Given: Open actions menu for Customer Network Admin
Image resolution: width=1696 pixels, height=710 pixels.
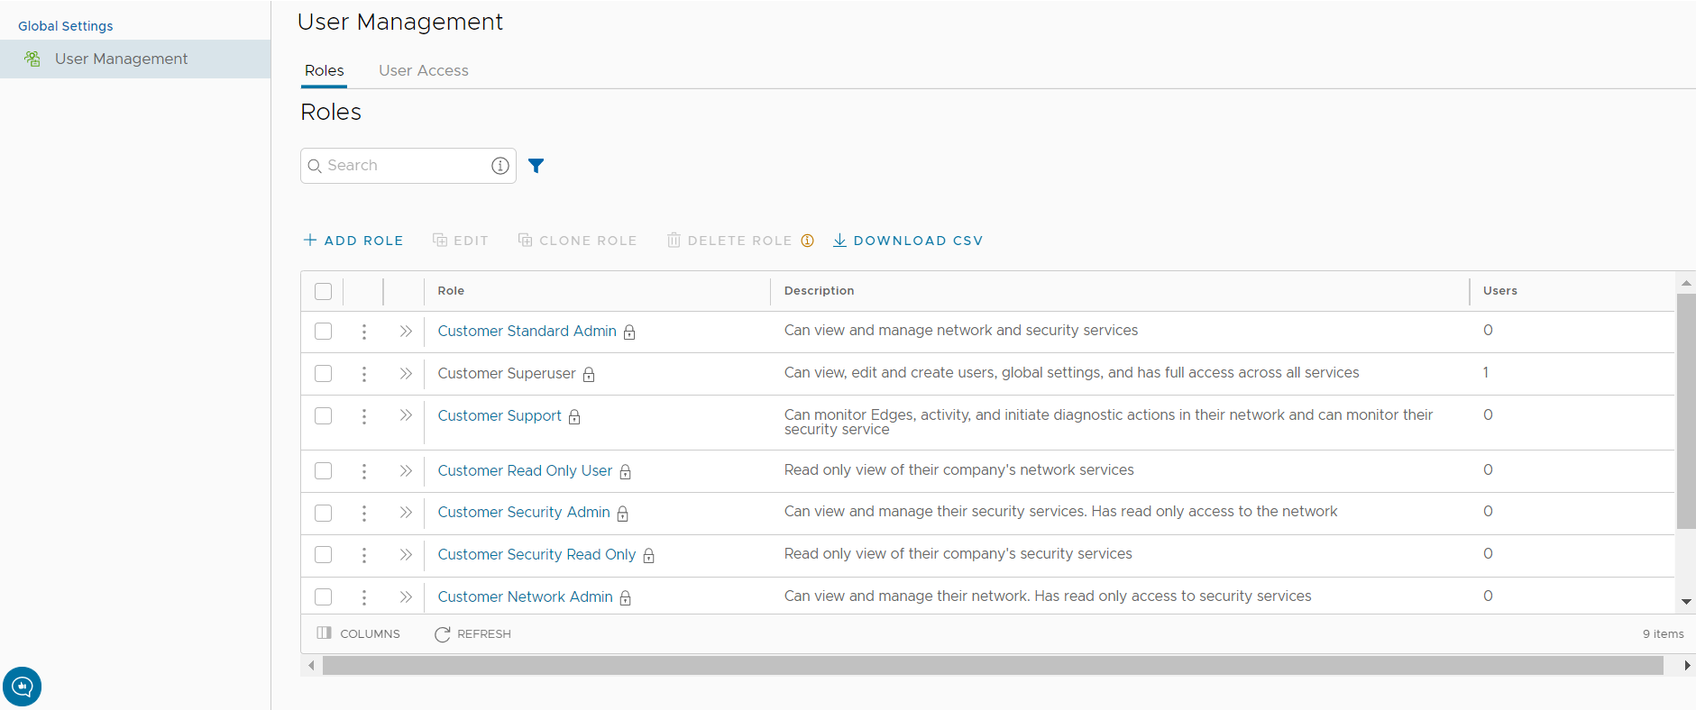Looking at the screenshot, I should pyautogui.click(x=364, y=597).
